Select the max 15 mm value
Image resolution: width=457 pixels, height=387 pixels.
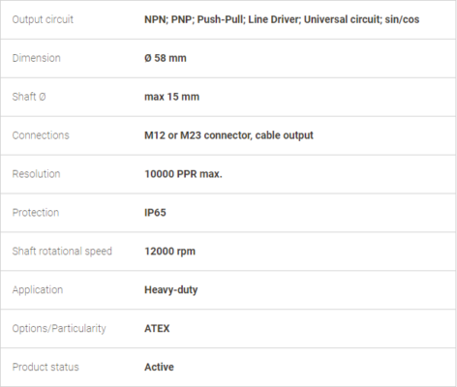[x=171, y=97]
